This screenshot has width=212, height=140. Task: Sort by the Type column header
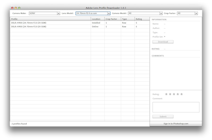tap(128, 19)
